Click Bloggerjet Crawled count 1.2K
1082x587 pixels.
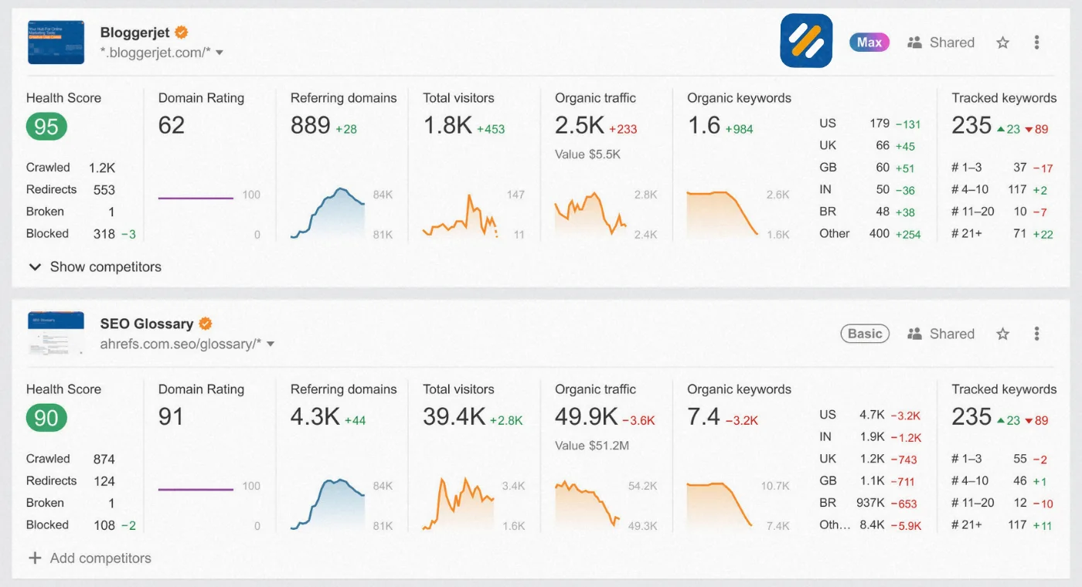(x=101, y=168)
